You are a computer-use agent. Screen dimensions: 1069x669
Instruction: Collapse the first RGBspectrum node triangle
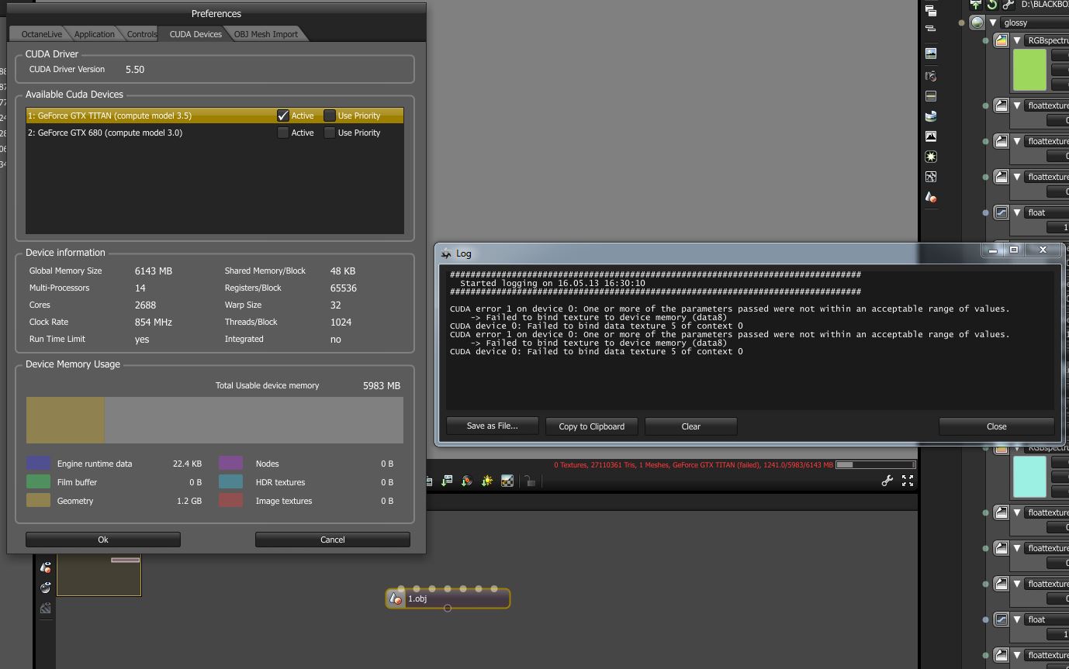(x=1017, y=40)
